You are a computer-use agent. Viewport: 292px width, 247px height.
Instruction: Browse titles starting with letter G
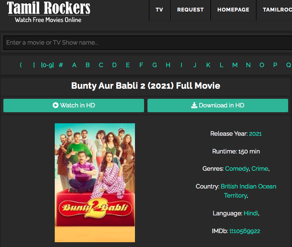tap(155, 65)
